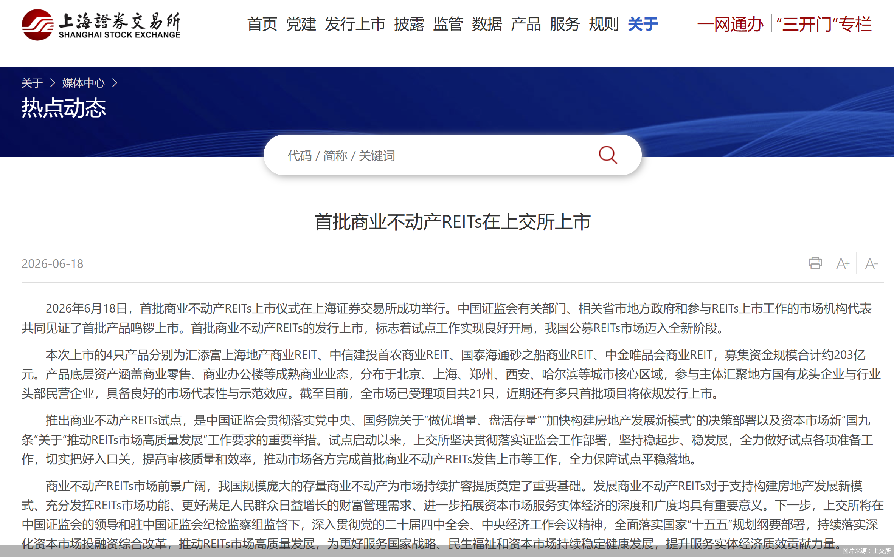The width and height of the screenshot is (894, 557).
Task: Open the 首页 menu item
Action: tap(262, 24)
